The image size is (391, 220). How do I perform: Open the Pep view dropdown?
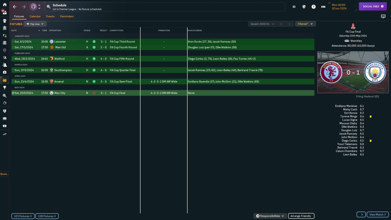coord(35,24)
